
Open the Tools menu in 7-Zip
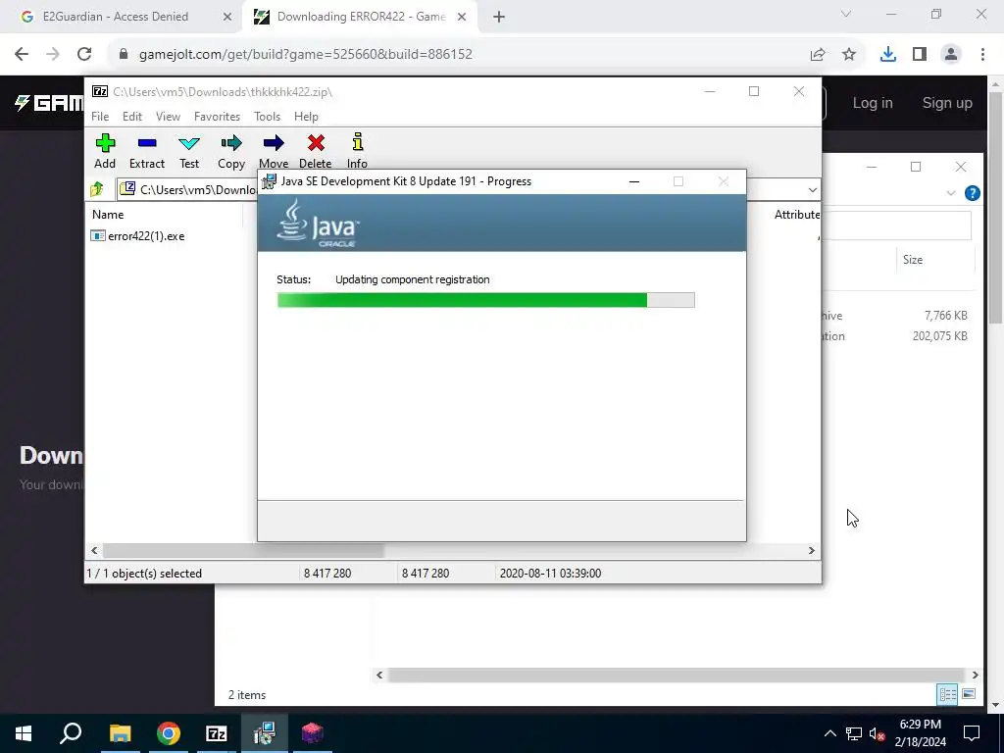267,117
